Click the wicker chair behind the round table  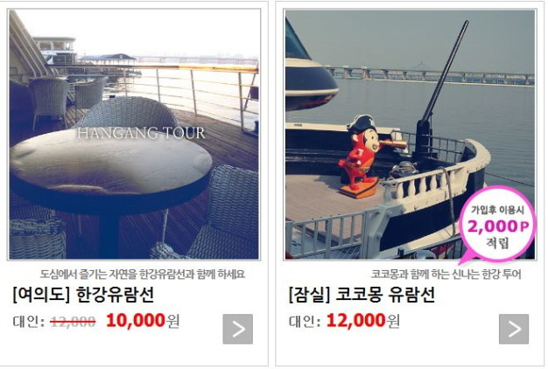(128, 113)
